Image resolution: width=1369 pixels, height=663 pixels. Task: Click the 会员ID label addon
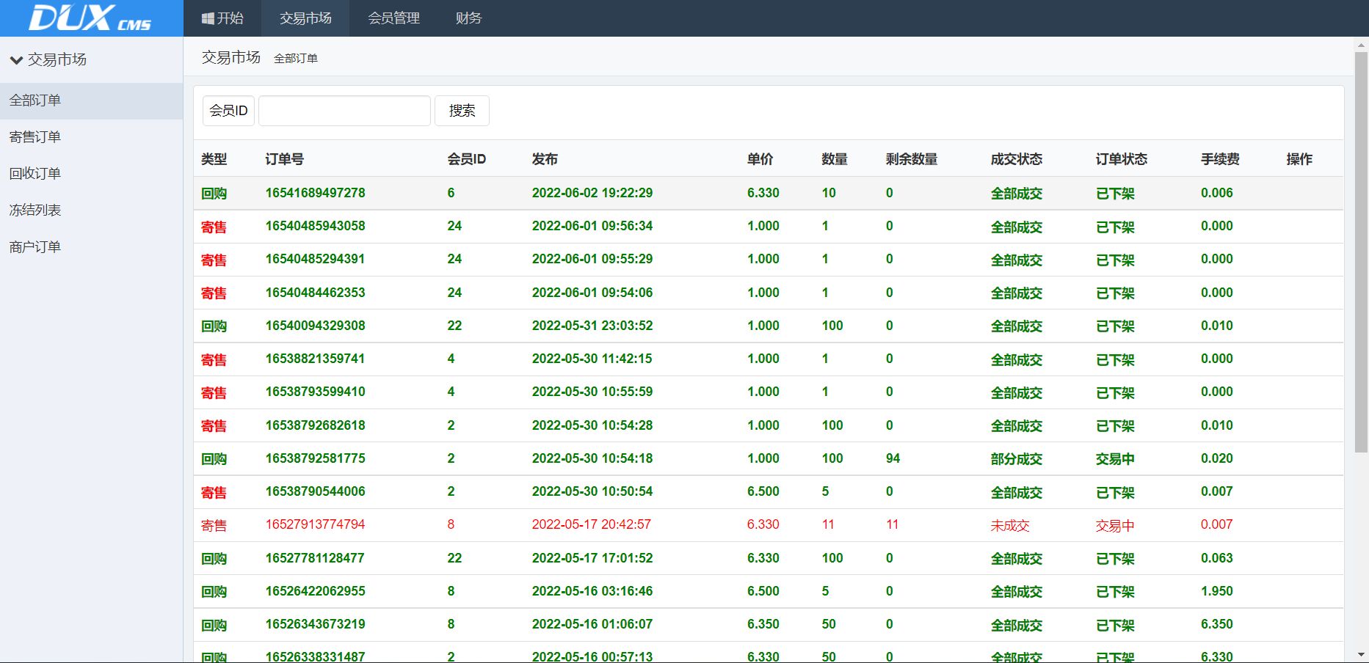228,111
